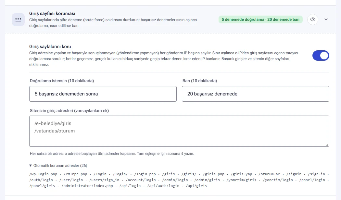341x200 pixels.
Task: Select the /giris-yap path text
Action: click(241, 174)
